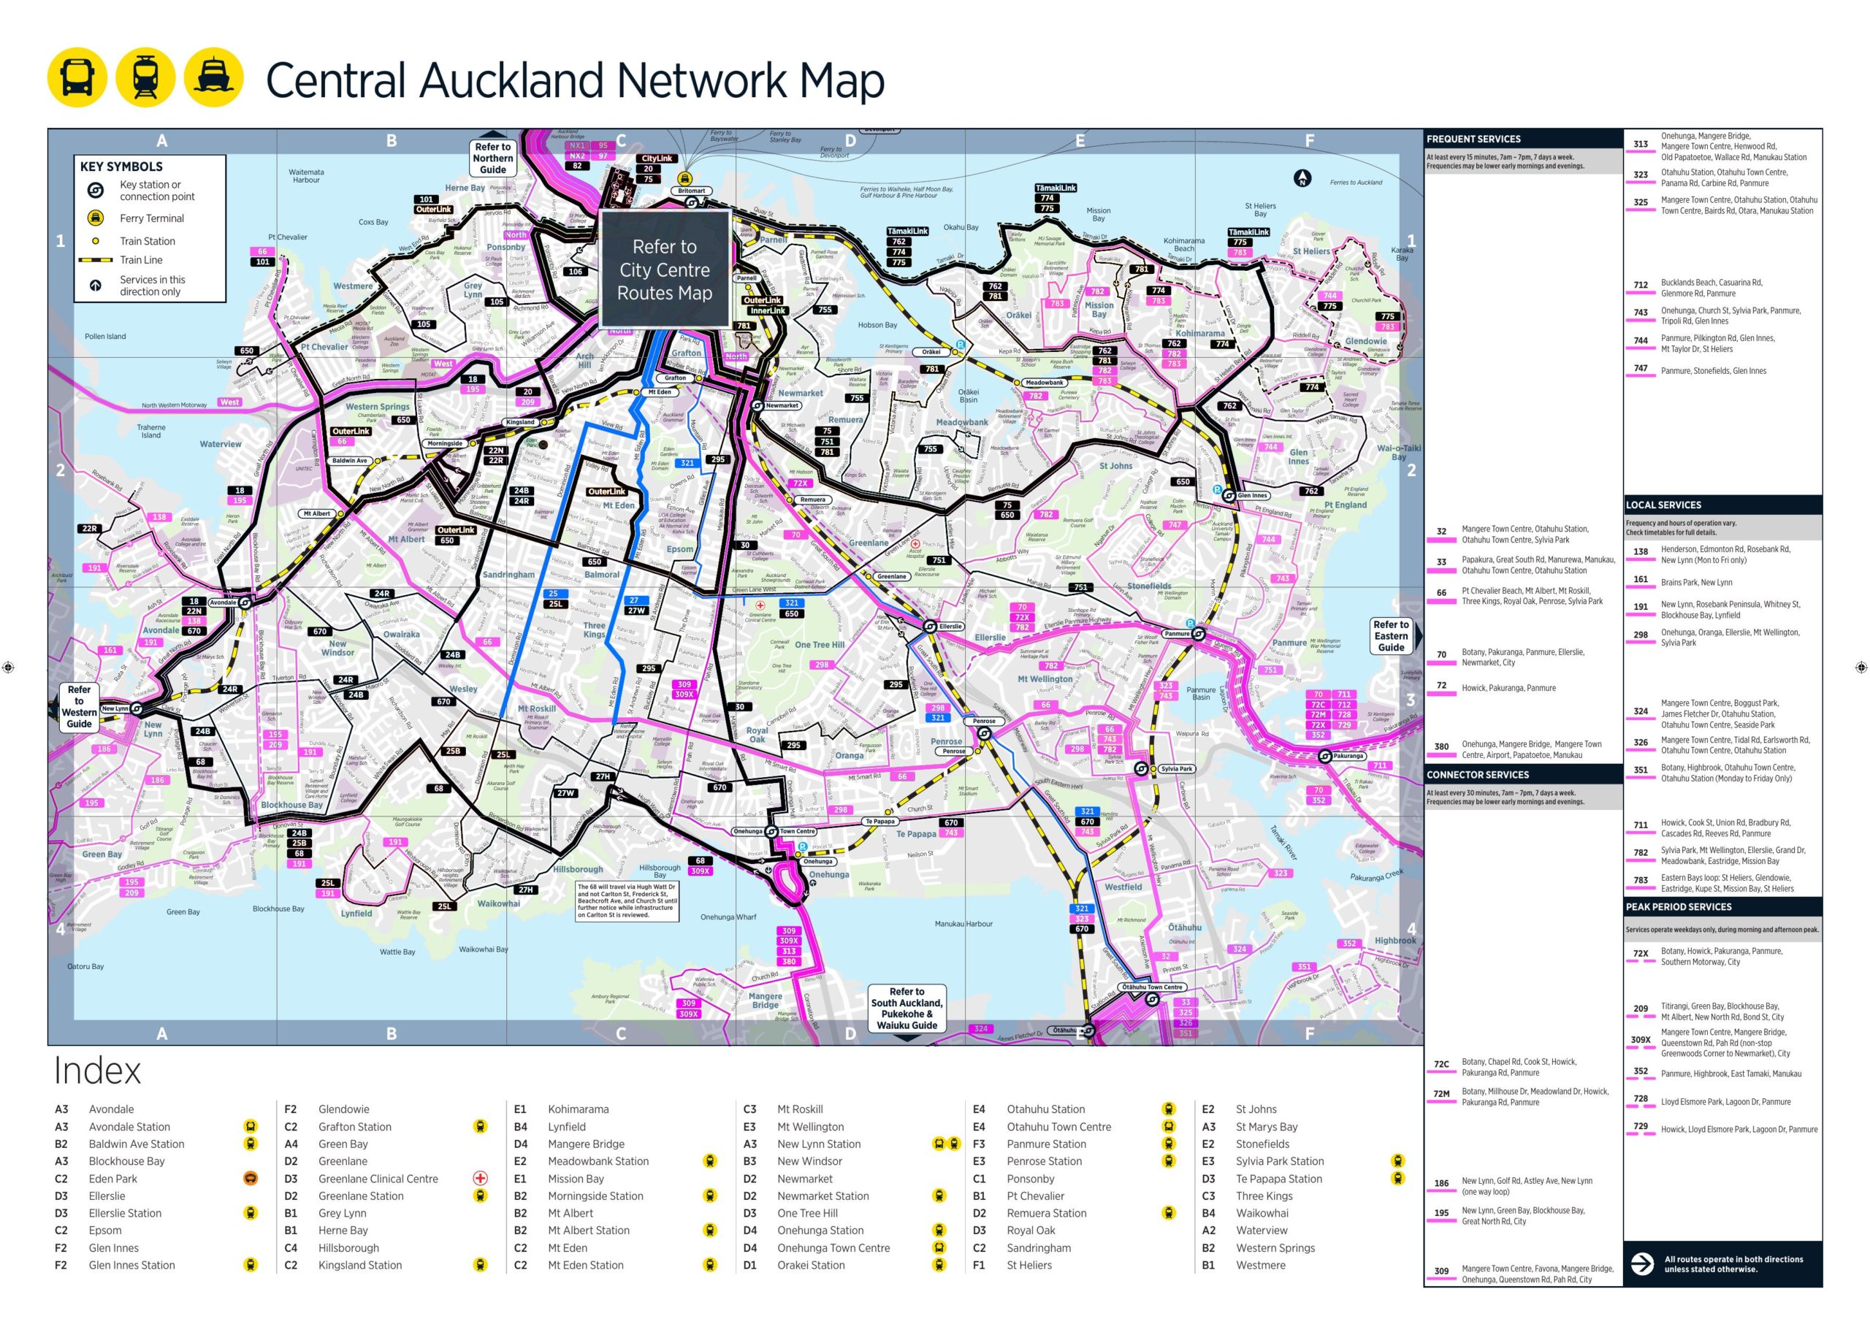Click the orange Eden Park stadium icon

(251, 1179)
